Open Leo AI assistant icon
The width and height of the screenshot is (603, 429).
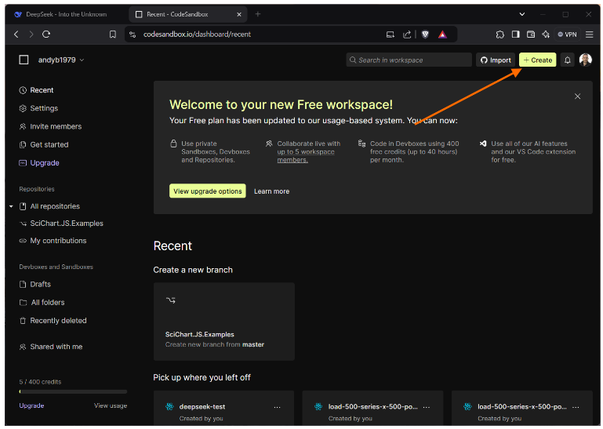click(x=546, y=35)
